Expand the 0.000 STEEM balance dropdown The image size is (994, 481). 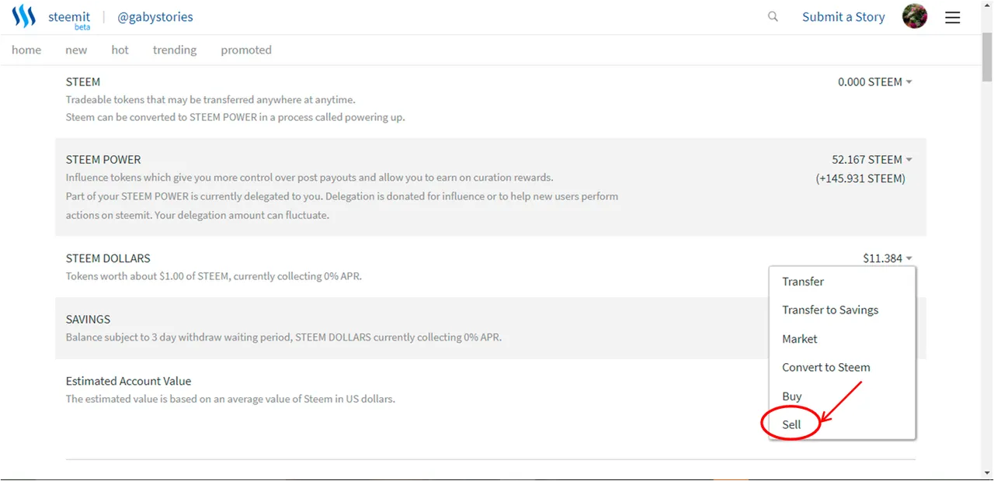(x=874, y=81)
